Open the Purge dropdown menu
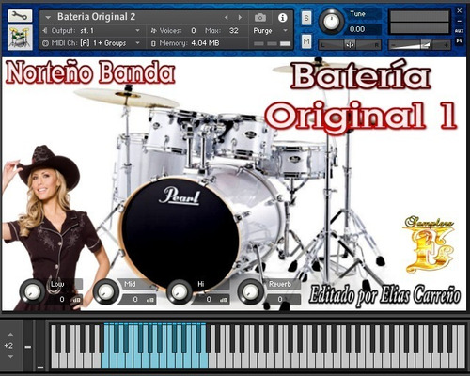Screen dimensions: 470x376 pos(270,31)
